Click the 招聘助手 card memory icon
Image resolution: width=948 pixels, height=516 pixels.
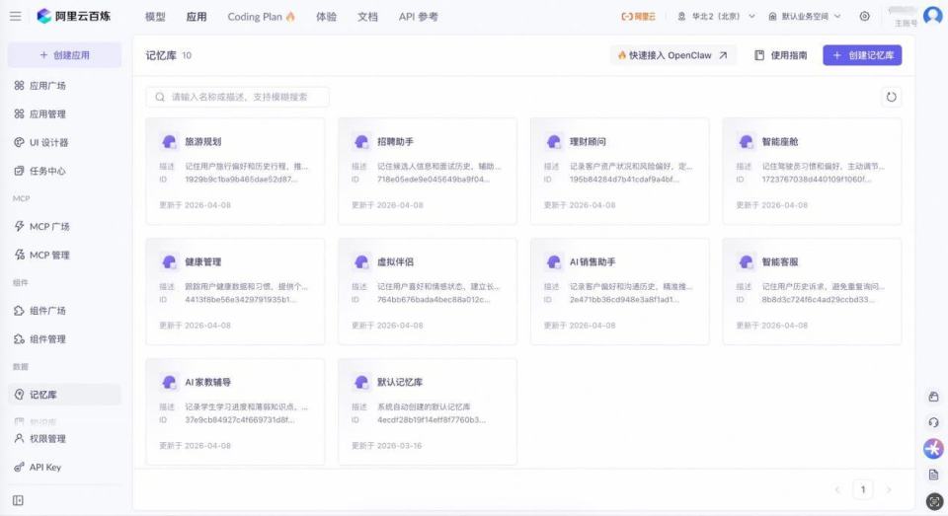(x=361, y=141)
